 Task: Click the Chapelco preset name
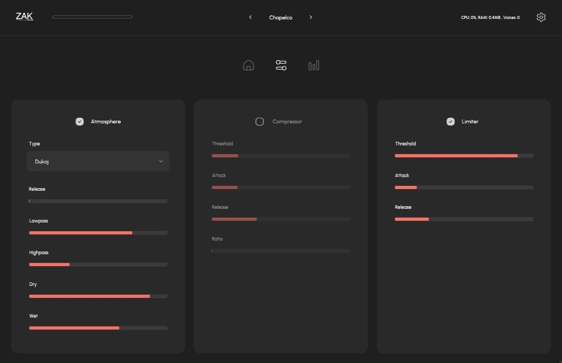click(x=281, y=18)
